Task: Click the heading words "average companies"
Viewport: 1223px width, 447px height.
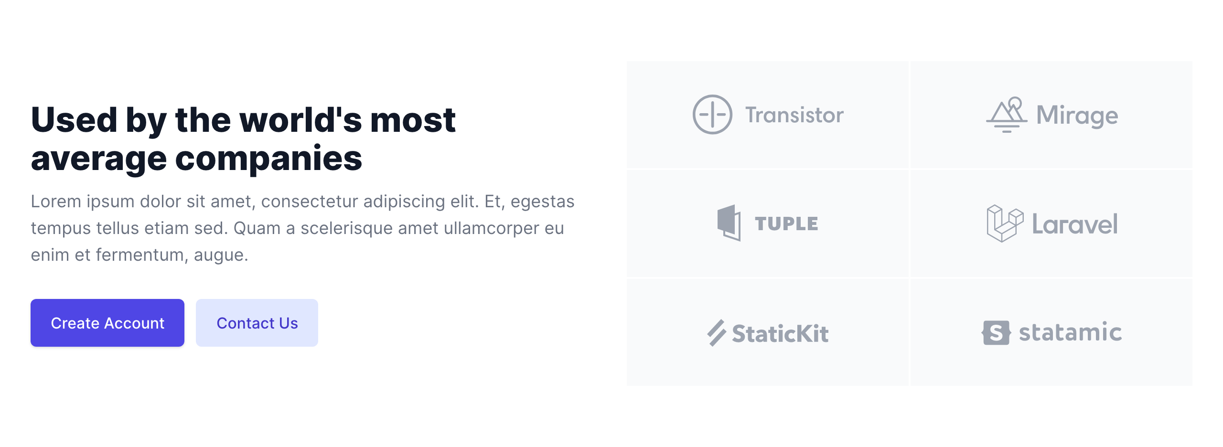Action: [196, 159]
